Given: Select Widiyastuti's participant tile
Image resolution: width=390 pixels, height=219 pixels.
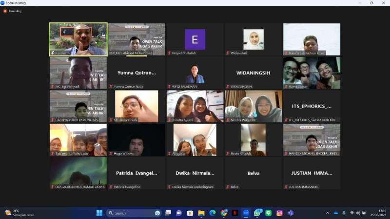Looking at the screenshot, I should pos(253,39).
